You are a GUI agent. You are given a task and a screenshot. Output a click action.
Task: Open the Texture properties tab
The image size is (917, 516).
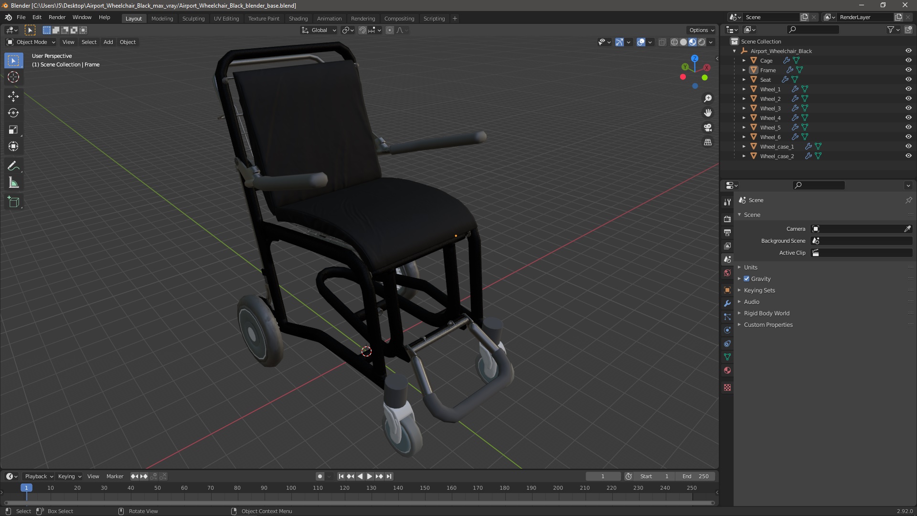(727, 387)
